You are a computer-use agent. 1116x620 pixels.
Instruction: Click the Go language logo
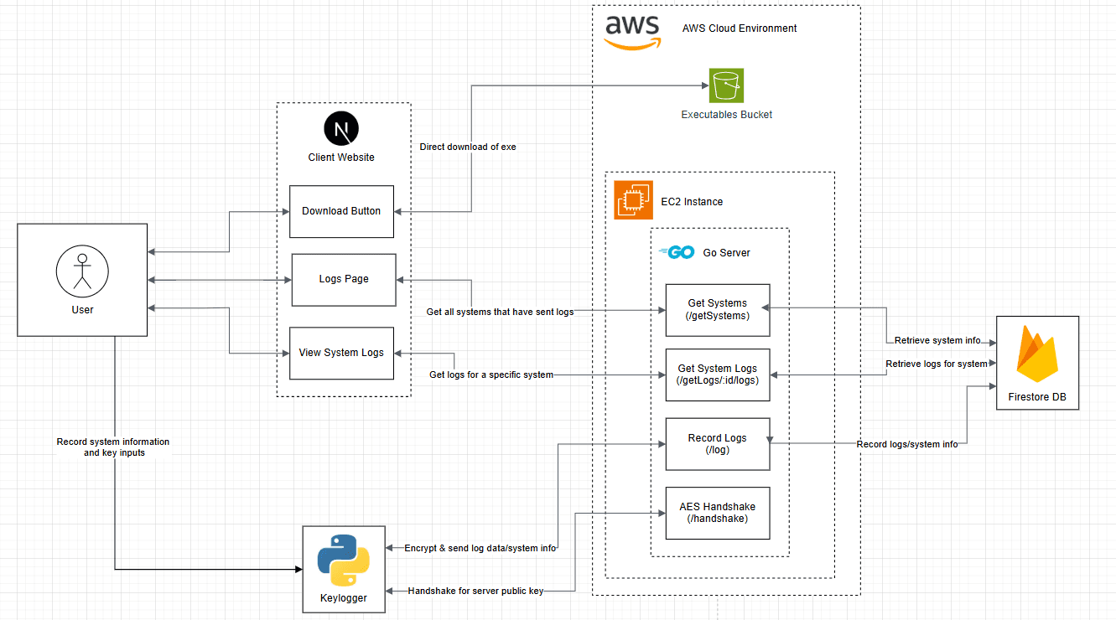677,252
